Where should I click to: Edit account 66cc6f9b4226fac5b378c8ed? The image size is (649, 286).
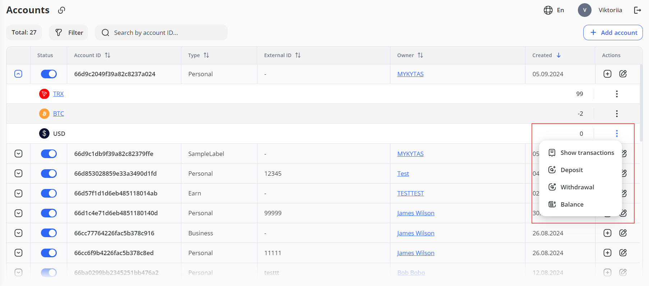623,253
